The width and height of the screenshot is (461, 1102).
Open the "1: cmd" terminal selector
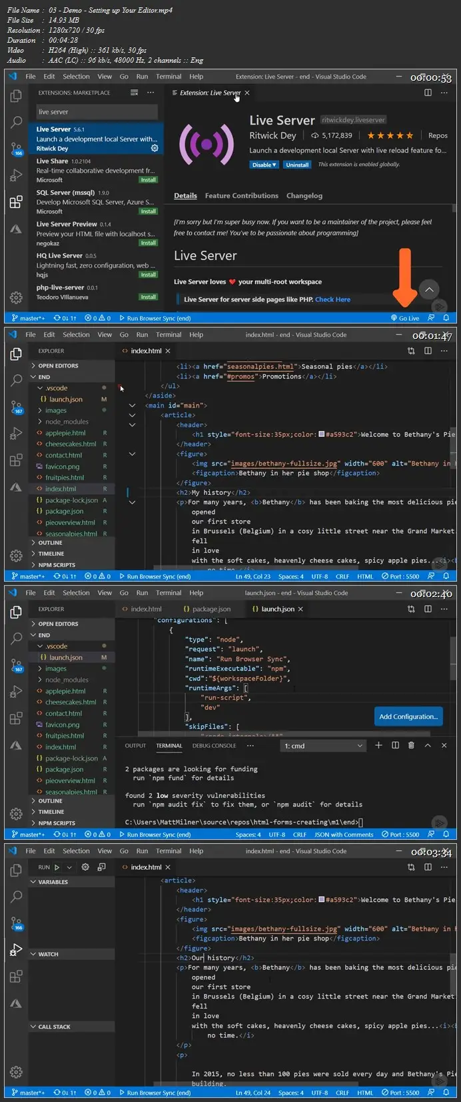[x=323, y=746]
